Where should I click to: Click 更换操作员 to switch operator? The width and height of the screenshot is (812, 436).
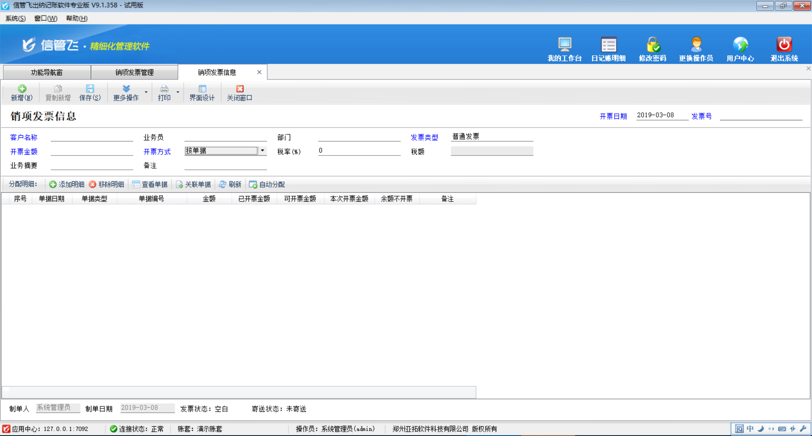[696, 47]
